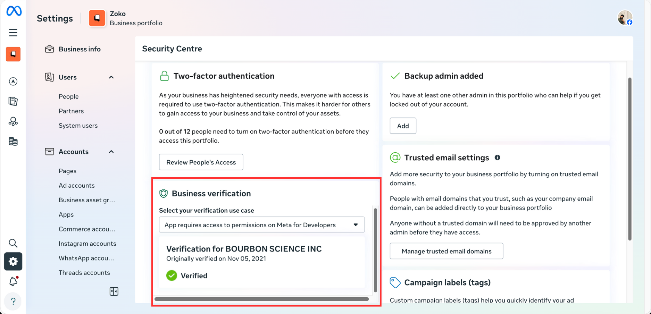651x314 pixels.
Task: Open Threads accounts
Action: click(84, 273)
